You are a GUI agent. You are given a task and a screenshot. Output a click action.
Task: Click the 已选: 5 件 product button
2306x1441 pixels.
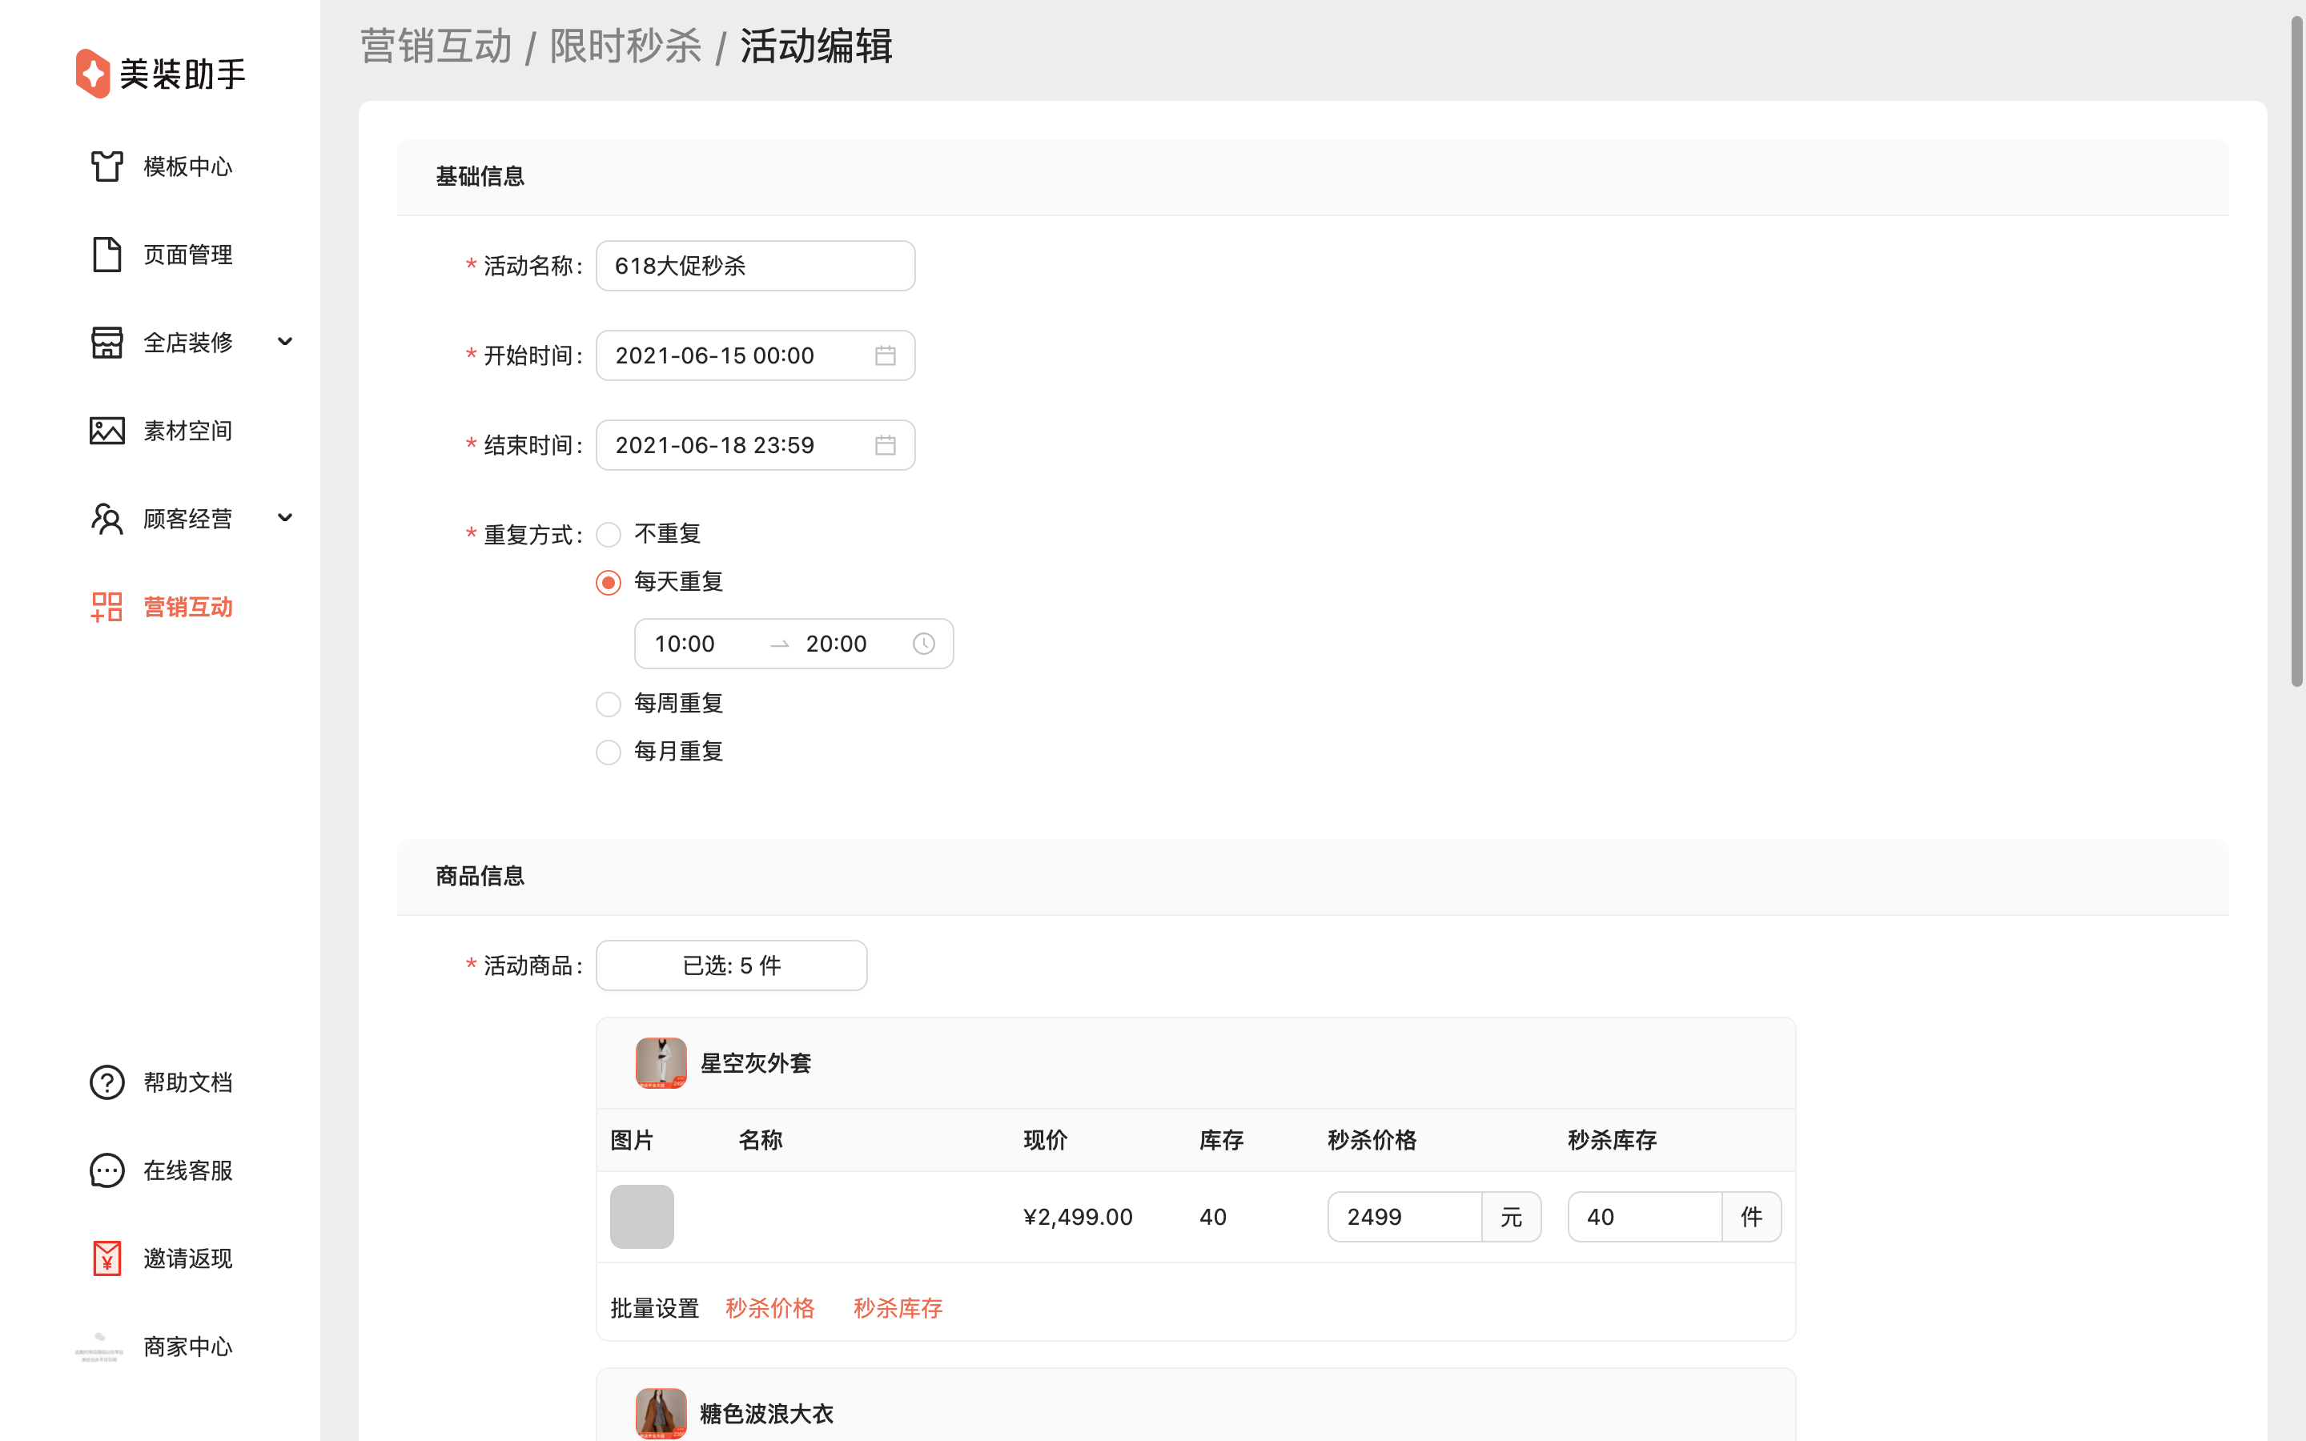coord(731,965)
